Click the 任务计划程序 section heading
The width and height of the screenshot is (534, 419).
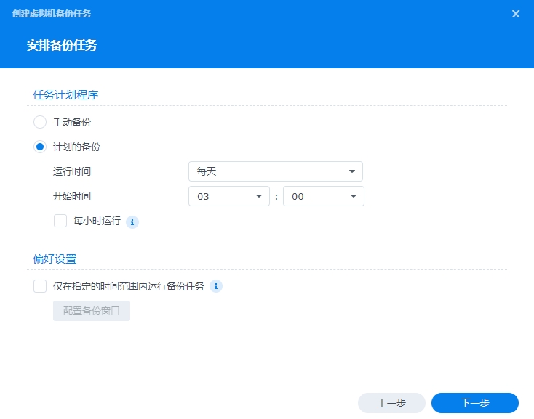[x=65, y=94]
